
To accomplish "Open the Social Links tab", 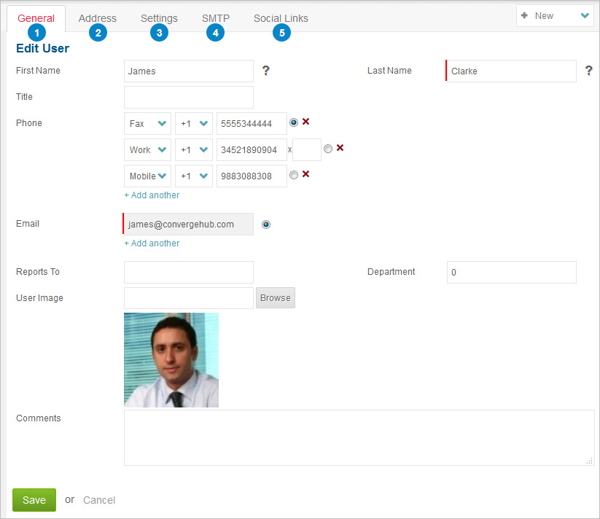I will coord(281,18).
